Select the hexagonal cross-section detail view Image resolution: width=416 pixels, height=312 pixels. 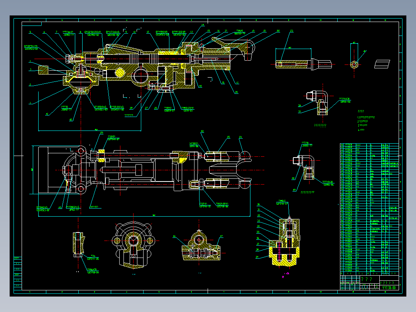tap(354, 64)
